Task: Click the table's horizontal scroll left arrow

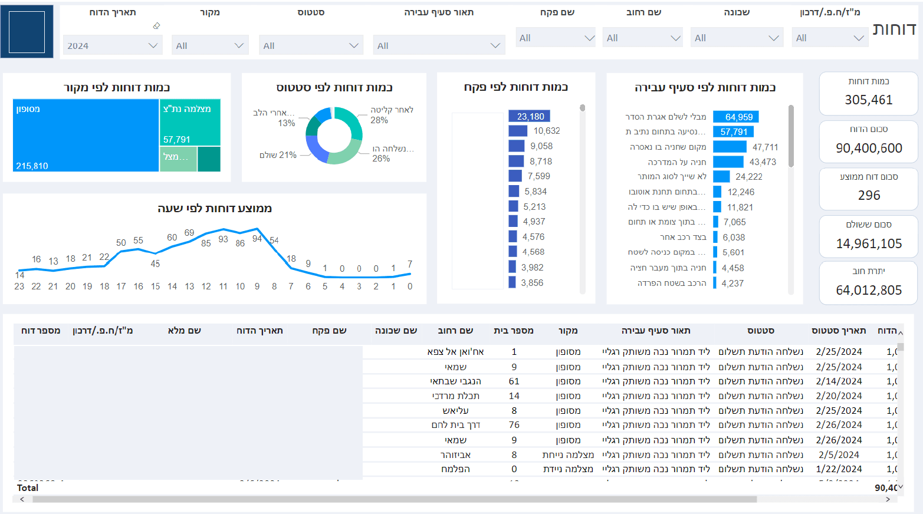Action: [22, 499]
